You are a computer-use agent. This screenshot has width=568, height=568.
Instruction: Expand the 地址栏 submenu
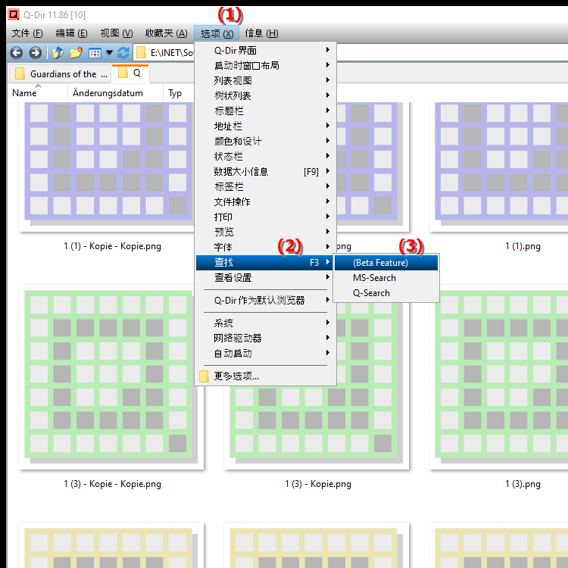265,126
